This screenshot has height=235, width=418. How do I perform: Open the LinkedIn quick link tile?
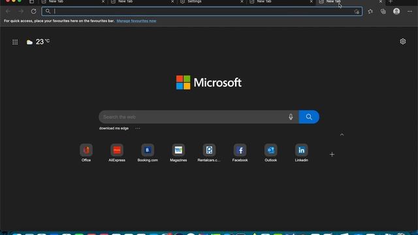[x=301, y=153]
